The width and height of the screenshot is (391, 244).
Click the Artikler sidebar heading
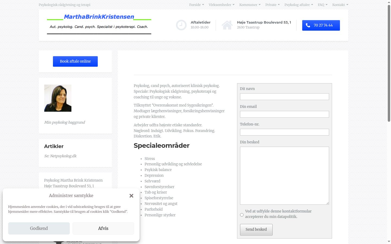click(54, 146)
